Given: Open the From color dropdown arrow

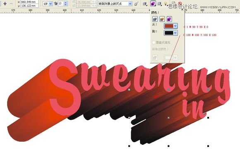Looking at the screenshot, I should [x=175, y=26].
